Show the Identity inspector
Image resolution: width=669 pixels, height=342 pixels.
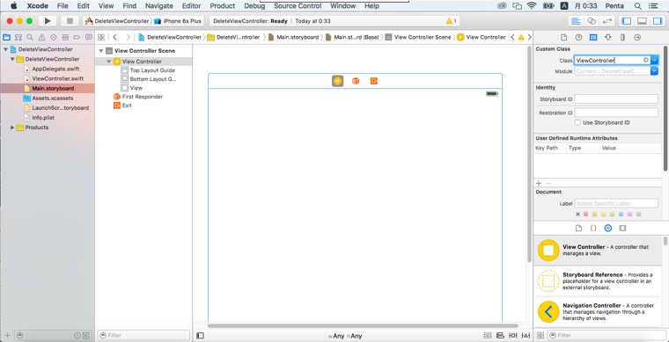(x=593, y=37)
